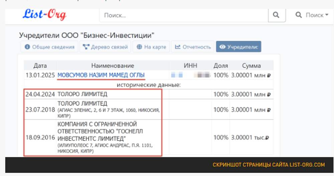Select the date 13.01.2025
334x176 pixels.
point(40,75)
